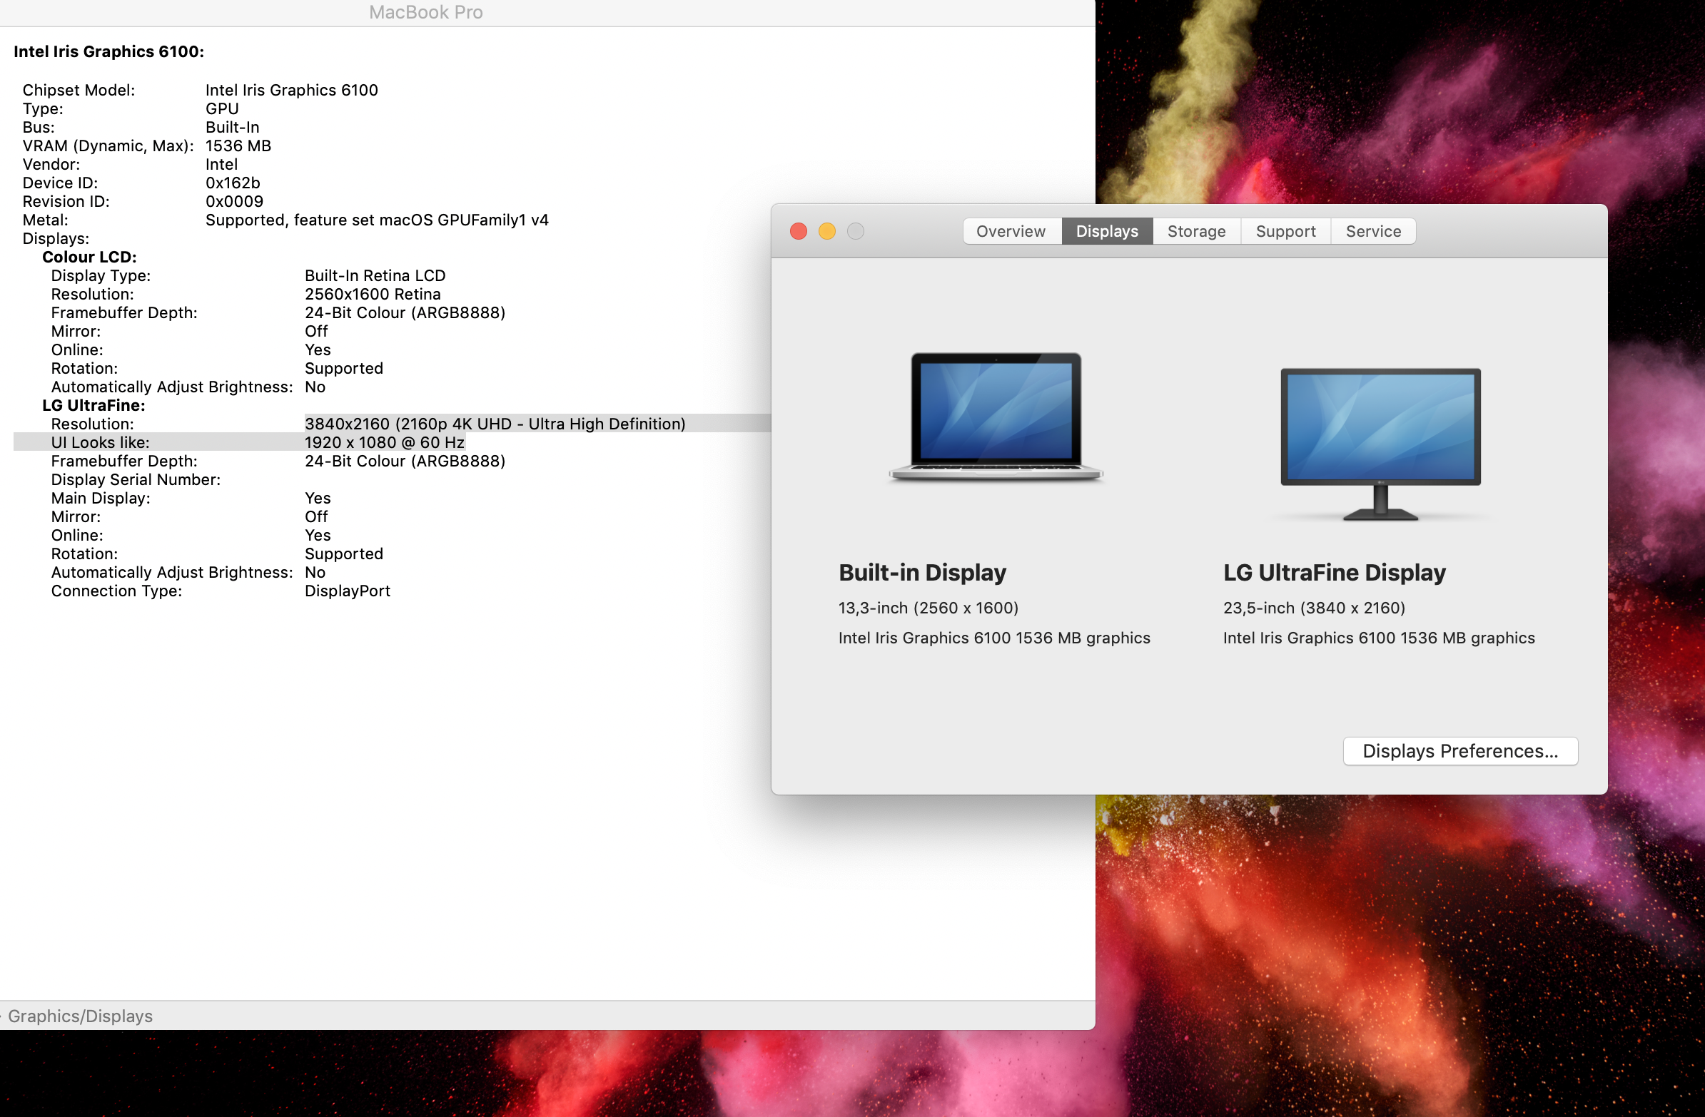Select Chipset Model value Intel Iris Graphics 6100
The height and width of the screenshot is (1117, 1705).
tap(292, 90)
